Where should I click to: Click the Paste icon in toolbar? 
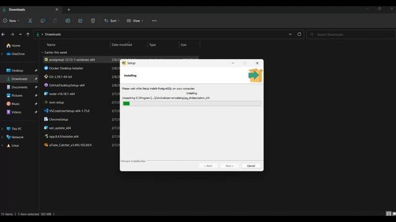point(55,21)
